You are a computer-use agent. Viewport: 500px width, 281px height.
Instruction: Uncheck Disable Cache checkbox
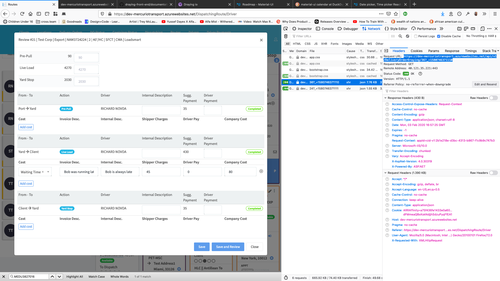[x=439, y=36]
